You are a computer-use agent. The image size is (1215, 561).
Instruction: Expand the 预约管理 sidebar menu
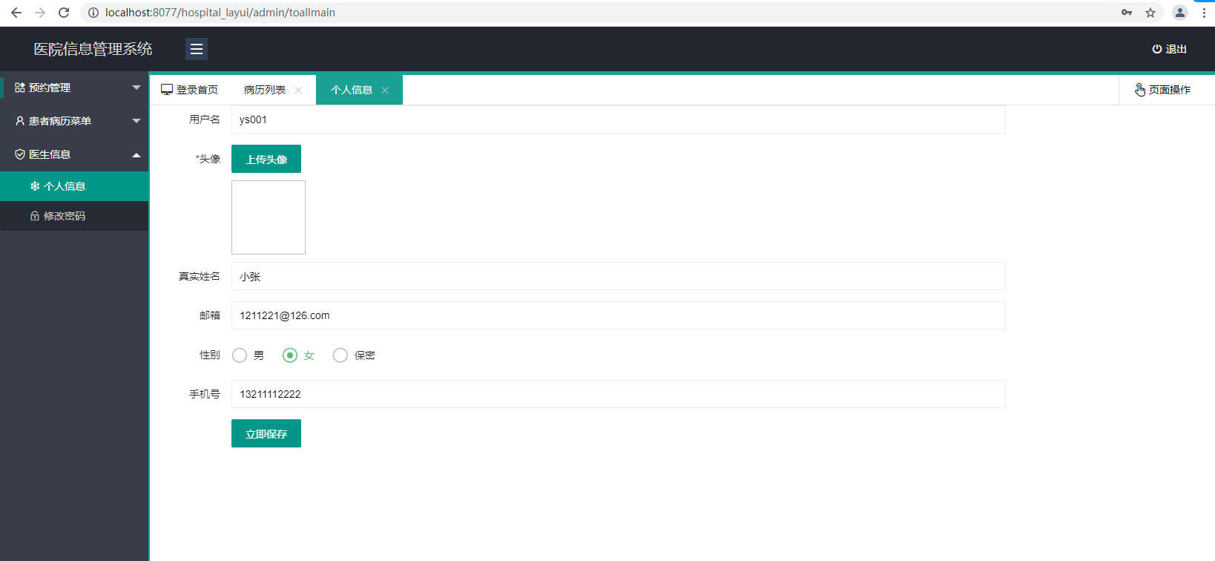74,88
